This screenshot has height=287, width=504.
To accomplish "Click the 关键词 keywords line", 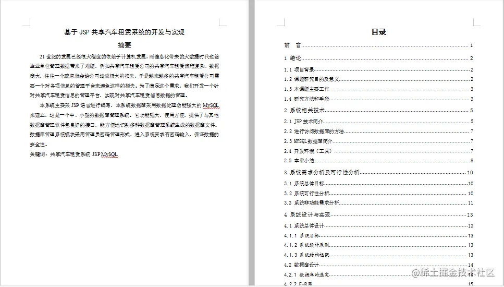I will point(74,154).
